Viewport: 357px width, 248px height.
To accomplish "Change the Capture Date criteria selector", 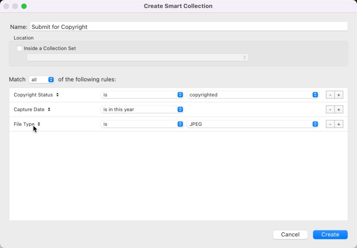I will click(x=32, y=110).
